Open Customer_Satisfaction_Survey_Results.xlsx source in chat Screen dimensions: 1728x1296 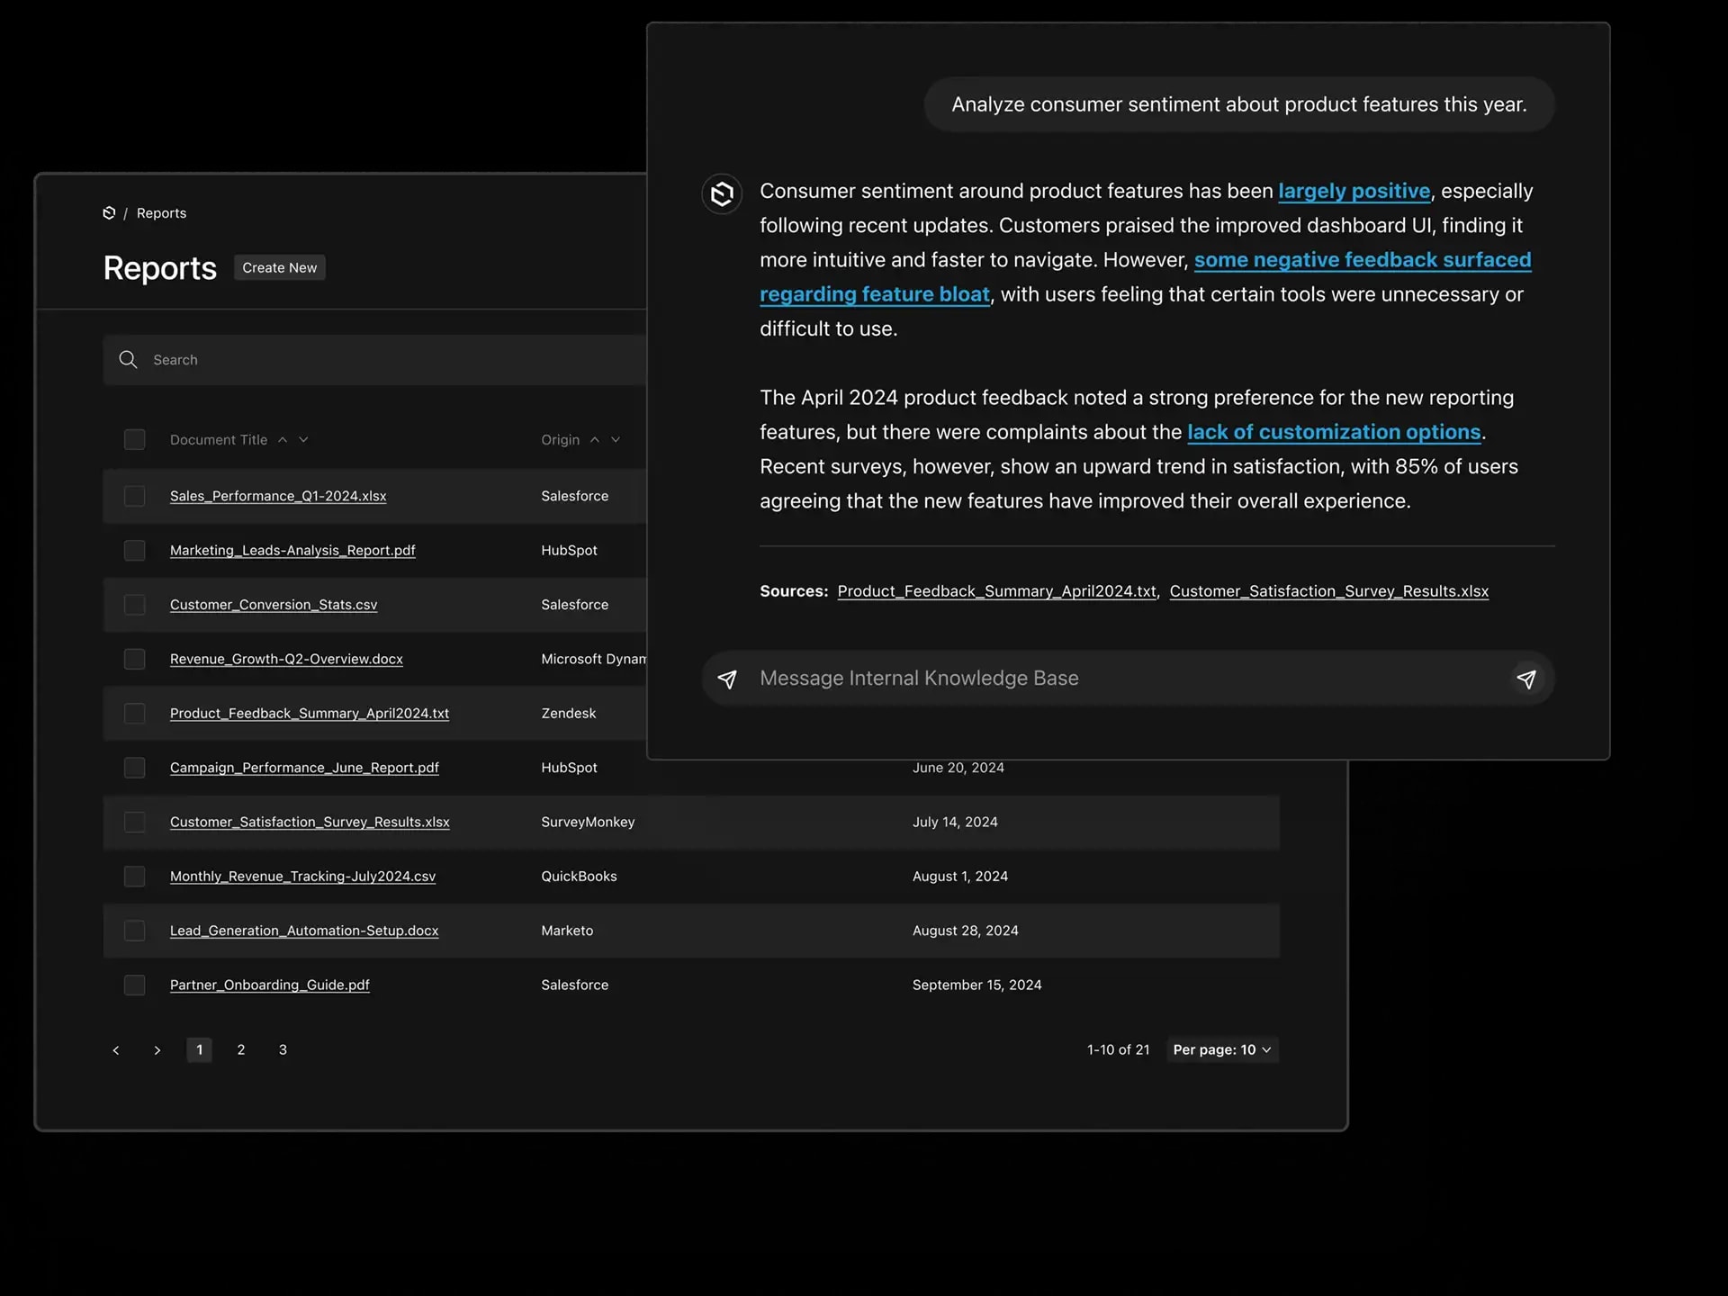(x=1329, y=591)
